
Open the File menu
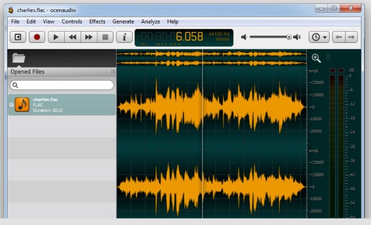[x=15, y=21]
